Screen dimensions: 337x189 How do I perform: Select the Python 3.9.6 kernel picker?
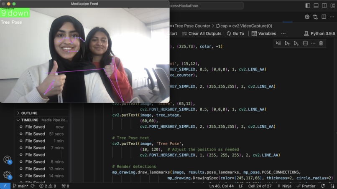pos(319,34)
